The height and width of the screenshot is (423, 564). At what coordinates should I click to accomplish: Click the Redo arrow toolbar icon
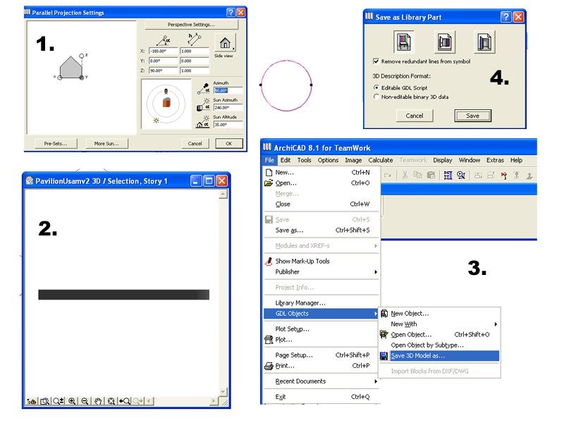[x=388, y=175]
